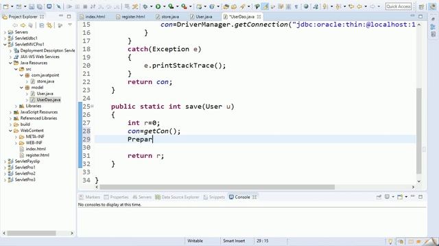Image resolution: width=439 pixels, height=246 pixels.
Task: Collapse the com.javatpoint package
Action: (21, 75)
